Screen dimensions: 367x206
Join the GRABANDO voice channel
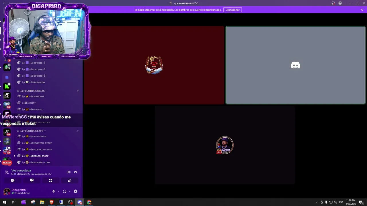(x=48, y=82)
